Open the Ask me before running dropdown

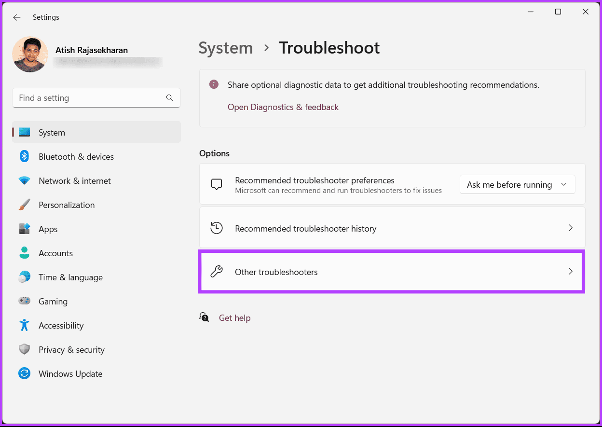pyautogui.click(x=517, y=185)
